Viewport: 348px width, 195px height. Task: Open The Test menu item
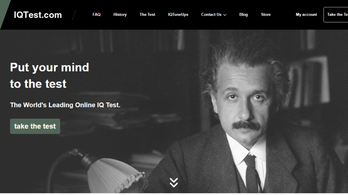click(x=147, y=15)
